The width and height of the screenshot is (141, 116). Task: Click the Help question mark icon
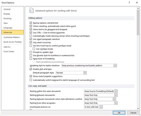pos(129,3)
